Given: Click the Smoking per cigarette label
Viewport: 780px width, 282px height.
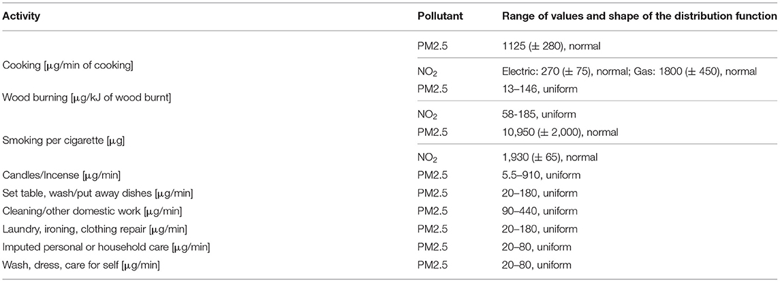Looking at the screenshot, I should click(x=63, y=141).
